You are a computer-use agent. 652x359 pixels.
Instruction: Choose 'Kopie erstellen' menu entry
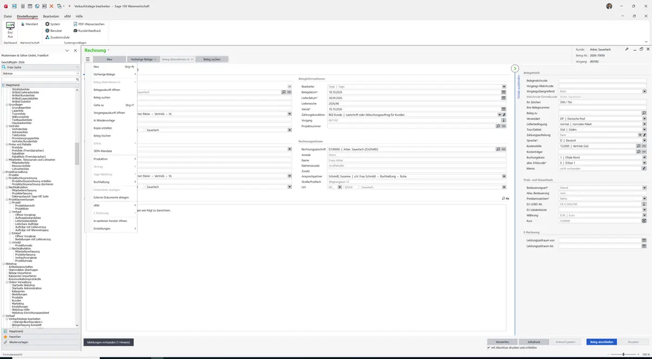coord(111,128)
